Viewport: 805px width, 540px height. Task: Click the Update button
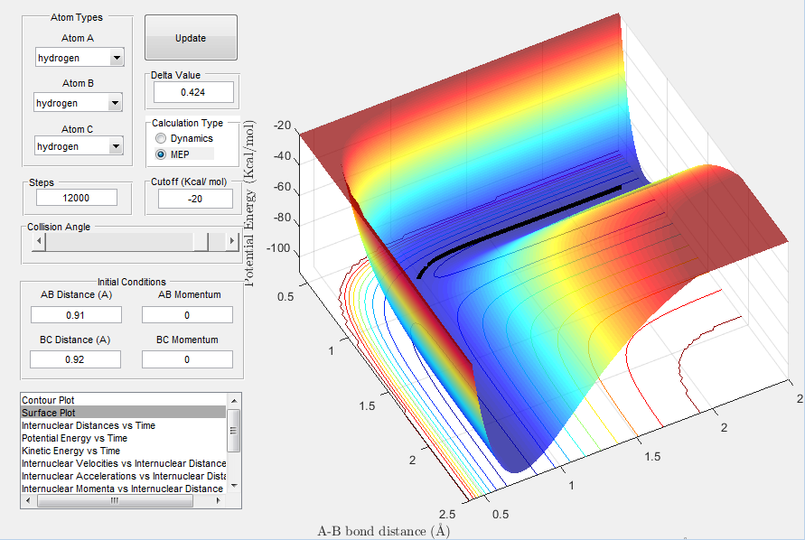pos(191,38)
